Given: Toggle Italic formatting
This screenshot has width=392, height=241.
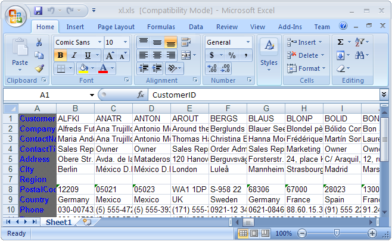Looking at the screenshot, I should click(73, 55).
